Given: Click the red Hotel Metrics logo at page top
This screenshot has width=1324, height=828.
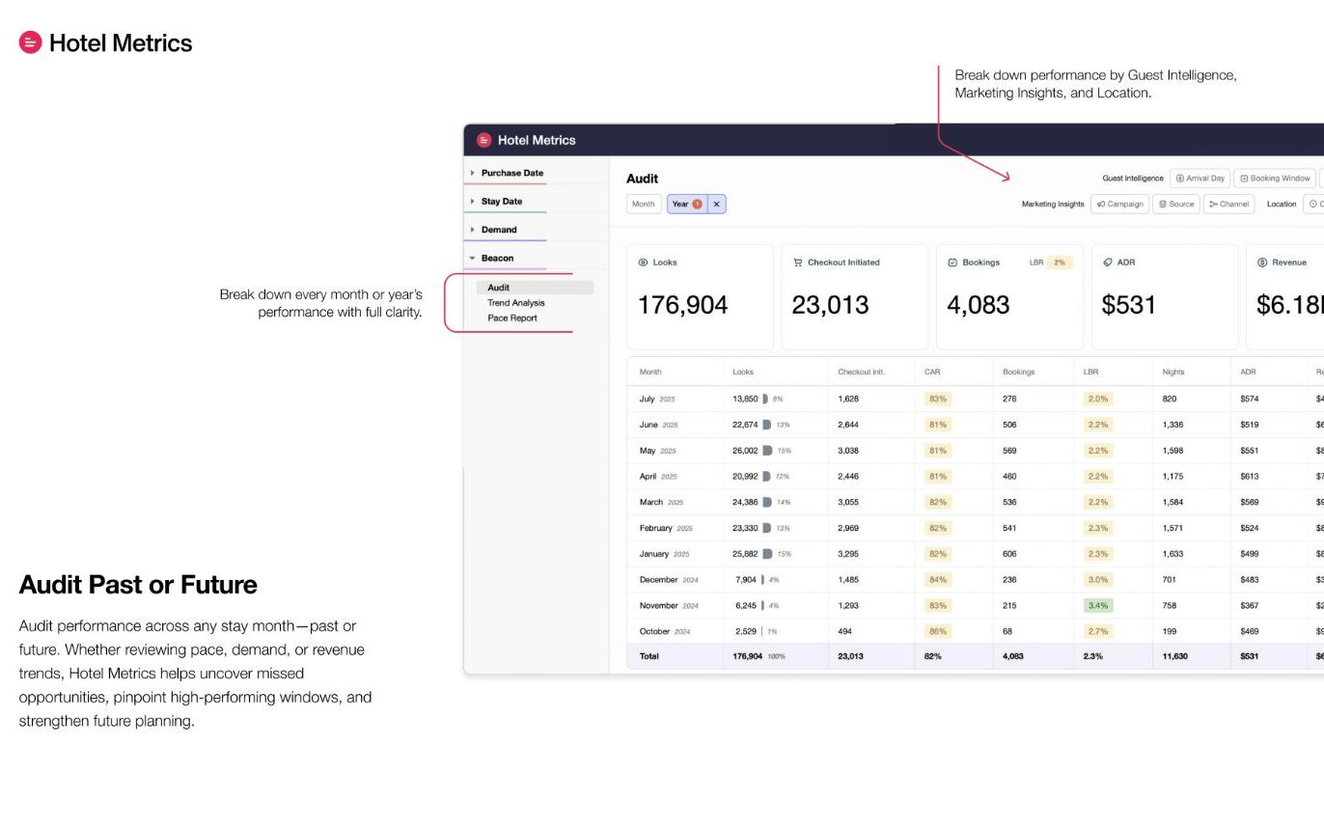Looking at the screenshot, I should point(31,42).
